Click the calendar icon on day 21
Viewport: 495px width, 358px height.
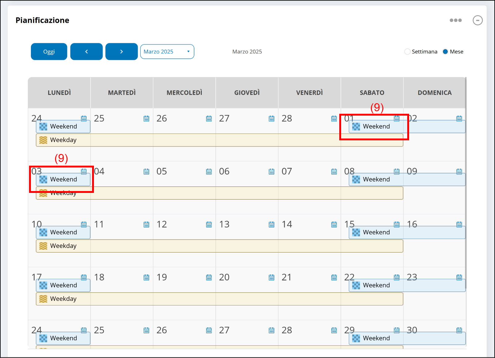pyautogui.click(x=334, y=277)
